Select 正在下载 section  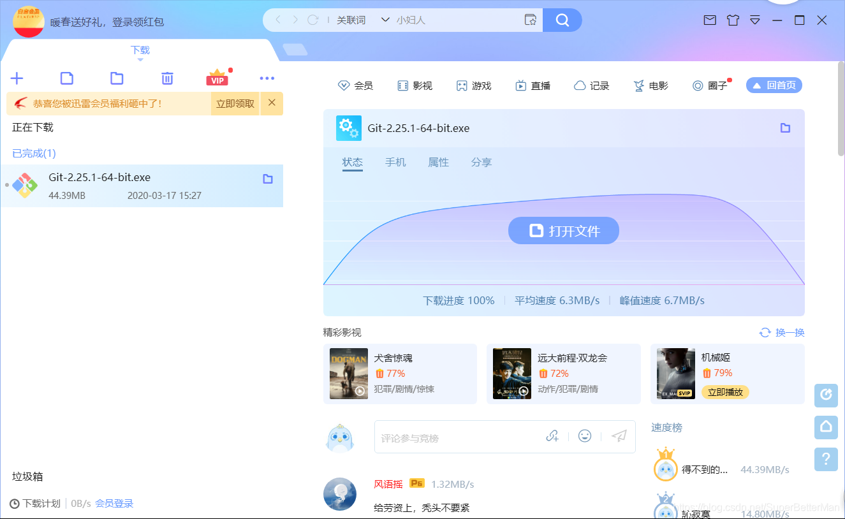(x=33, y=128)
